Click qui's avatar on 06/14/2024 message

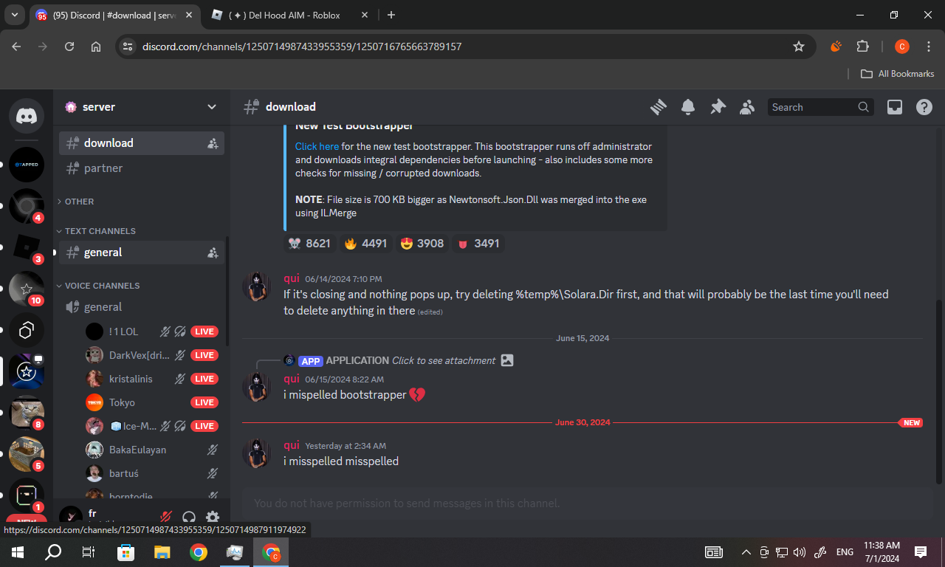pos(257,286)
